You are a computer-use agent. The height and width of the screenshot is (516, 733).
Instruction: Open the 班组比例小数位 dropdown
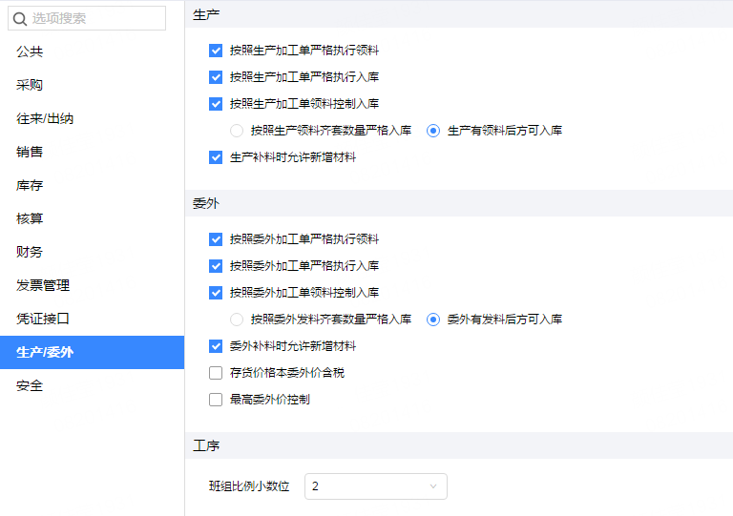pos(376,486)
